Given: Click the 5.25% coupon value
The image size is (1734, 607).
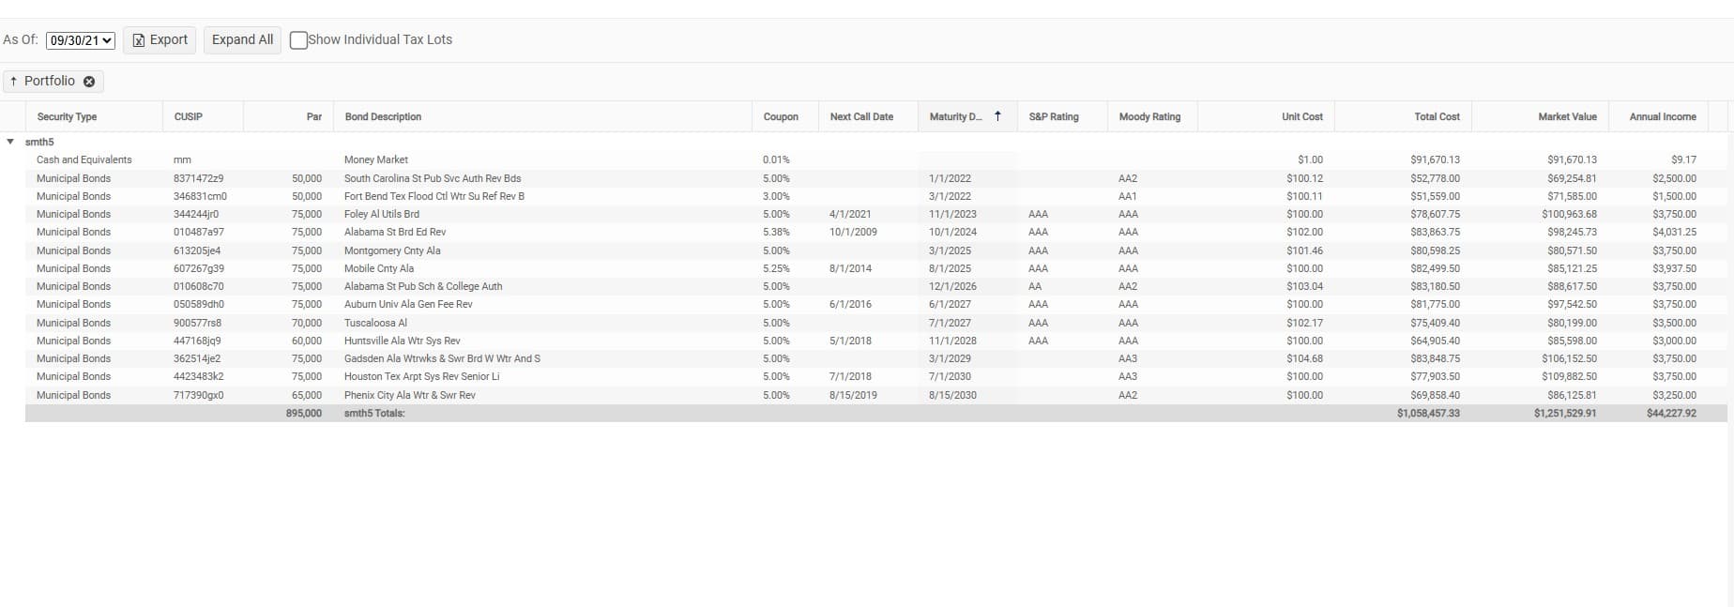Looking at the screenshot, I should click(x=776, y=268).
